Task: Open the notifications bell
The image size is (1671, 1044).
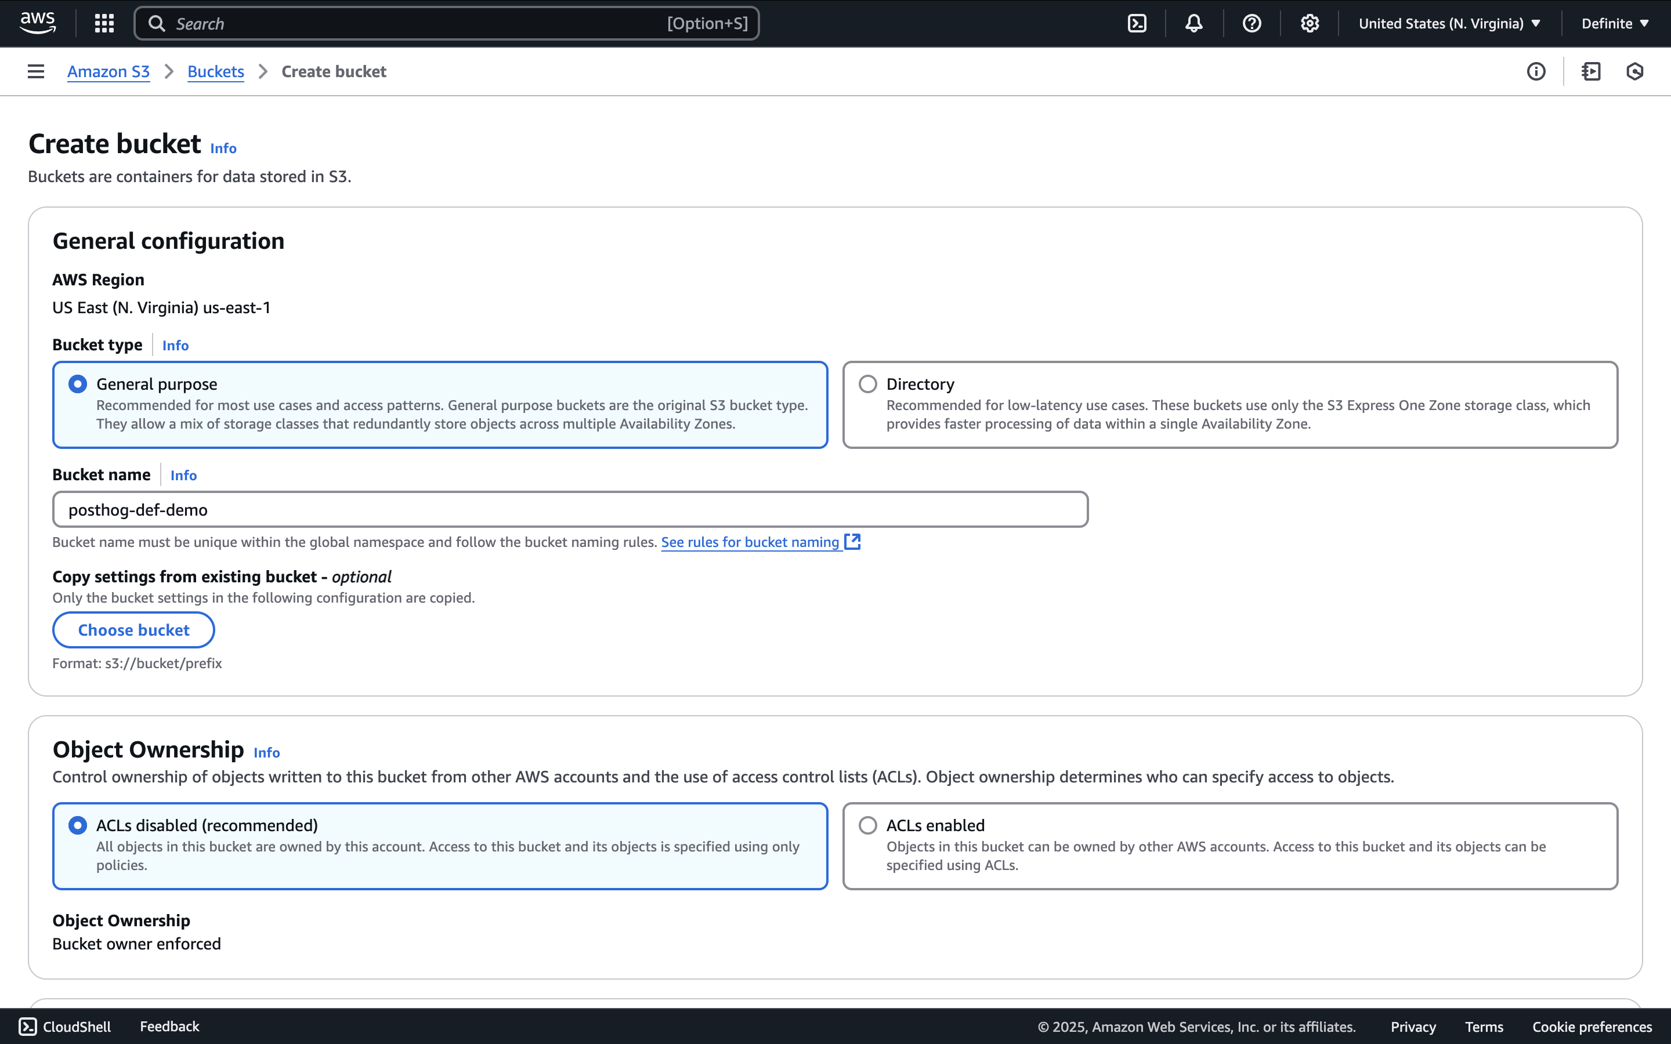Action: point(1194,23)
